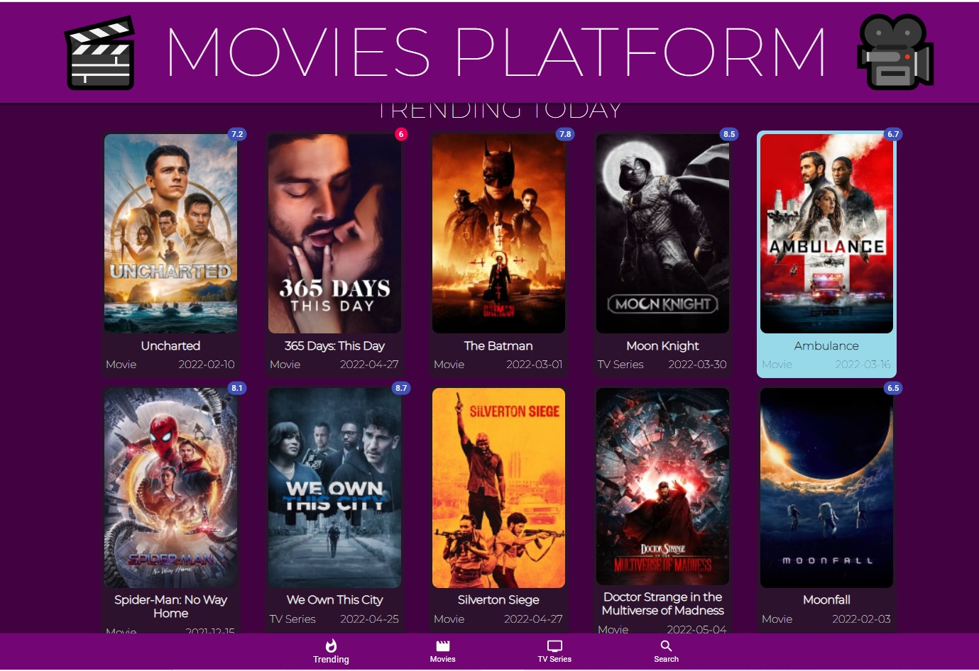
Task: Click the clapperboard icon in header
Action: point(100,53)
